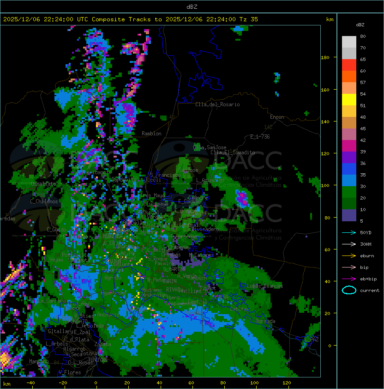Click the 'TUNUYAN' map label
The image size is (384, 389).
coord(98,359)
